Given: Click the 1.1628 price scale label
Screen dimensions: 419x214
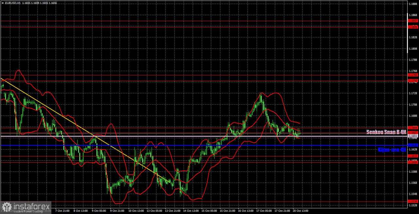Looking at the screenshot, I should (412, 149).
